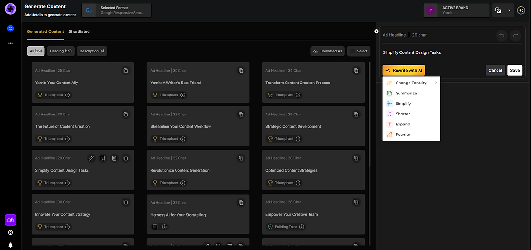531x250 pixels.
Task: Open the blue generate icon in sidebar
Action: click(x=11, y=28)
